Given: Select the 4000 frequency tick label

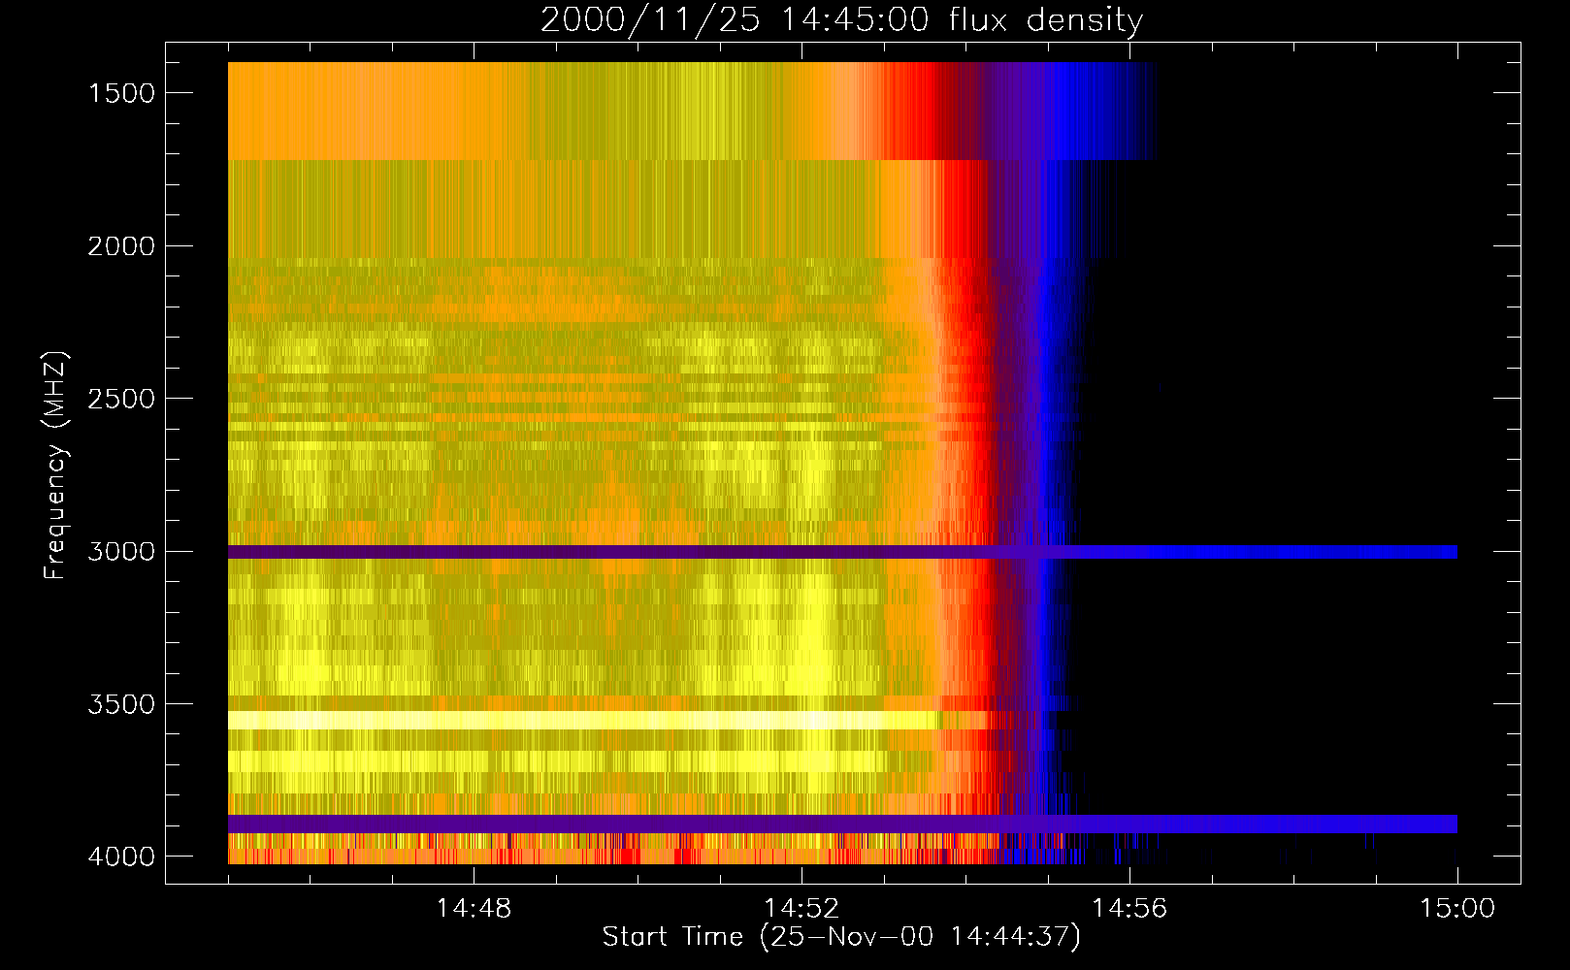Looking at the screenshot, I should 121,857.
